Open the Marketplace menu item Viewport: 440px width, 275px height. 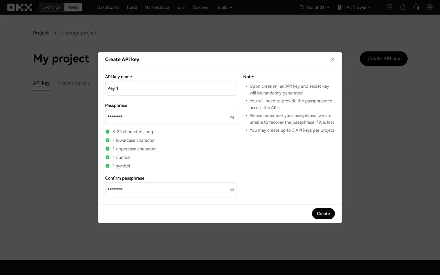[x=157, y=7]
